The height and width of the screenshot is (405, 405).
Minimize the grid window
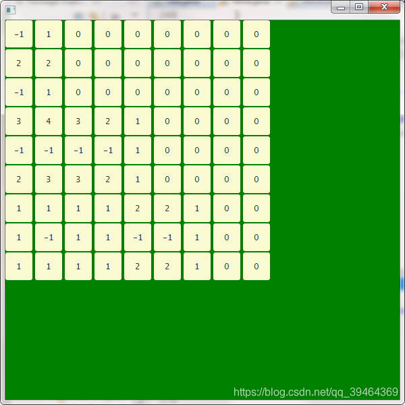pos(341,7)
